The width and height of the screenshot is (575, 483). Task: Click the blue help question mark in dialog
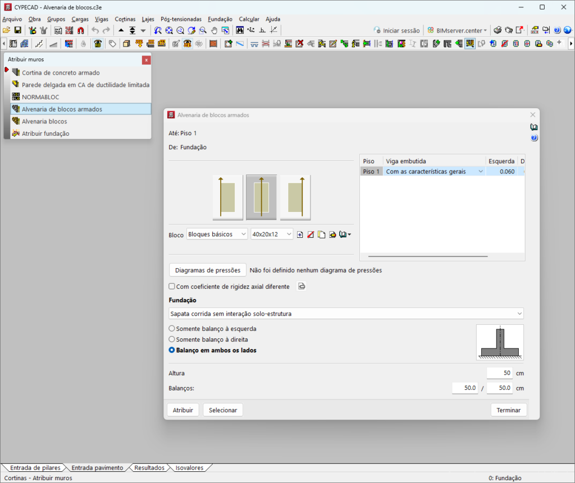pyautogui.click(x=534, y=138)
